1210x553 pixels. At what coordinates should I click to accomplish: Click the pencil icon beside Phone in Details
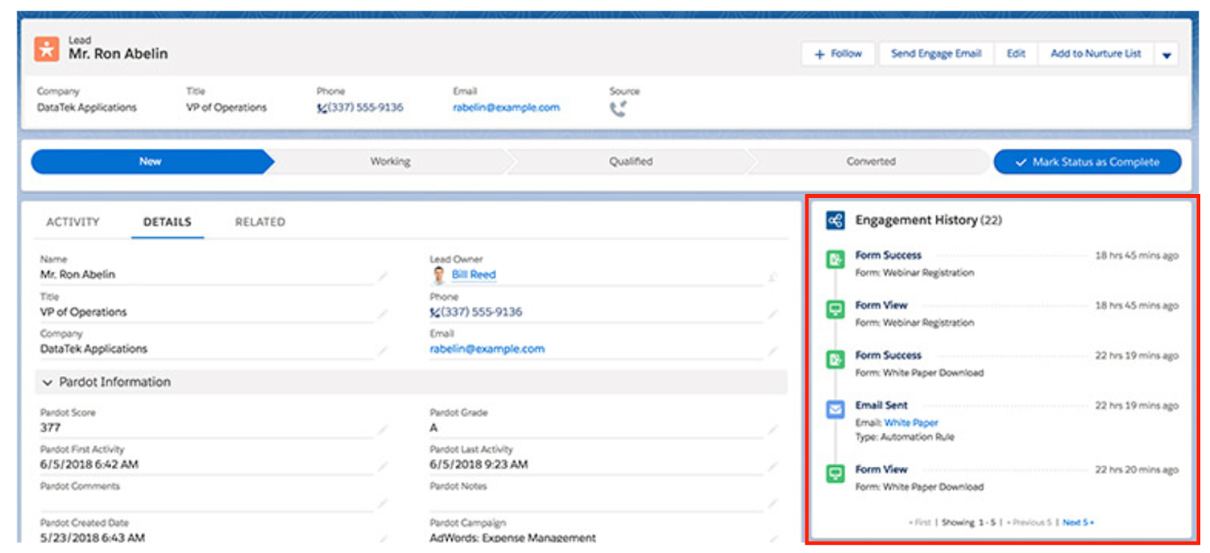(772, 314)
